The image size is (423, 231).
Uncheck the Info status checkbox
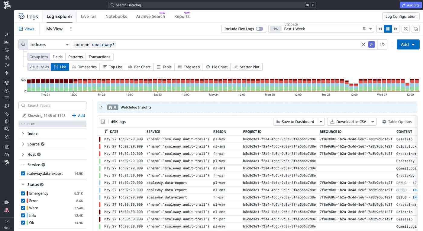23,215
